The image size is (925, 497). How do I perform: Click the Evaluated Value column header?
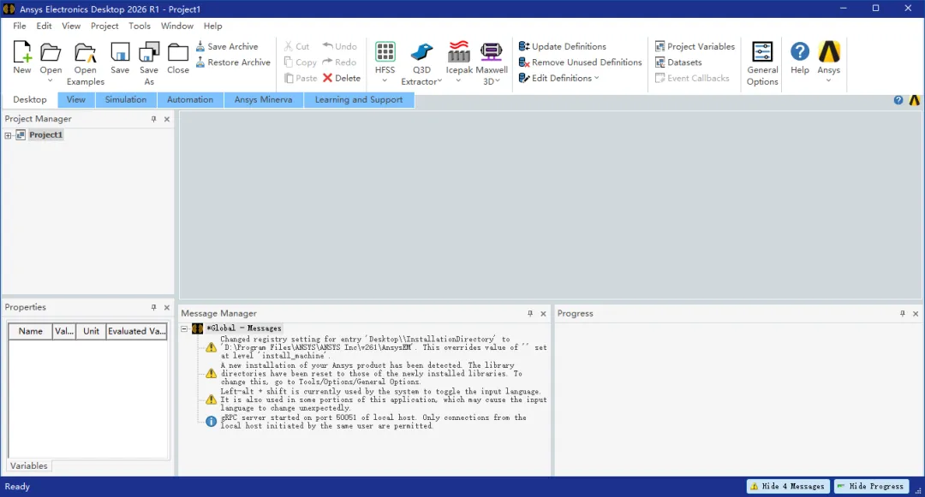pyautogui.click(x=136, y=331)
